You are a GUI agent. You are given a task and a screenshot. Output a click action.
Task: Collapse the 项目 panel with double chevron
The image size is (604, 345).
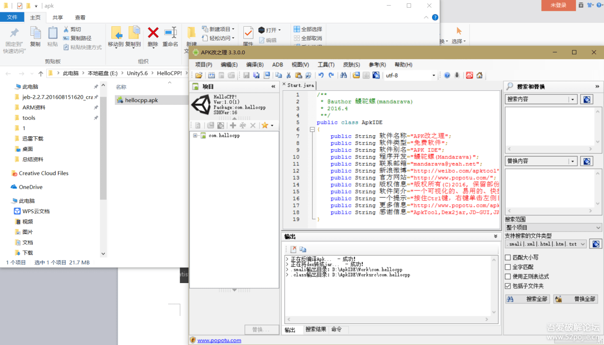pos(273,86)
